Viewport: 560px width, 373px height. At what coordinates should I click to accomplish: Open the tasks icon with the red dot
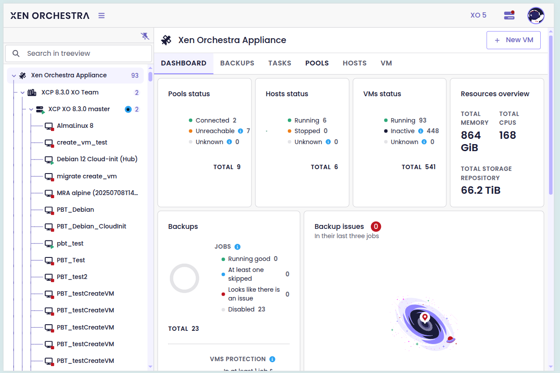point(509,15)
